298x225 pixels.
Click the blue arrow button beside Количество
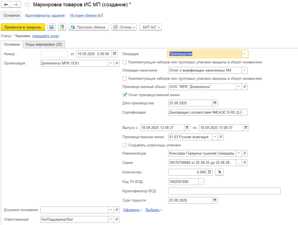[x=219, y=172]
